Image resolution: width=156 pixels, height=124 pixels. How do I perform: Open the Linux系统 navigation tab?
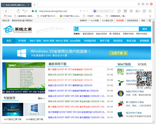click(75, 41)
